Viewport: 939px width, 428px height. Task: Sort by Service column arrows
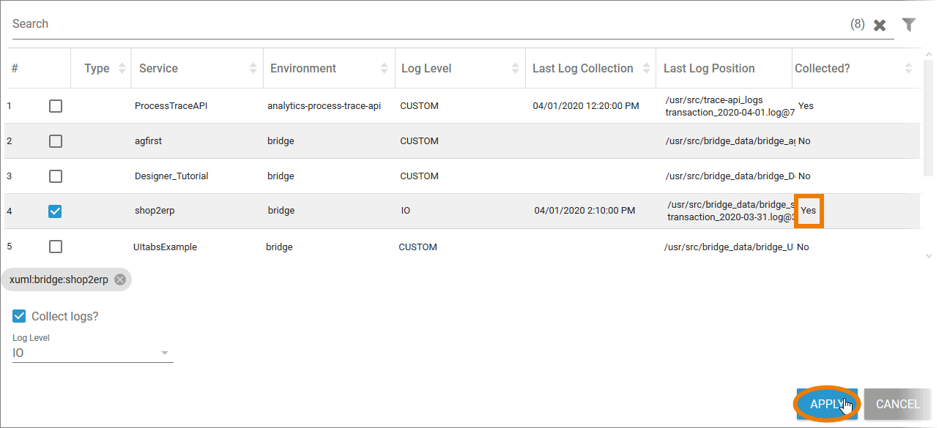click(253, 68)
